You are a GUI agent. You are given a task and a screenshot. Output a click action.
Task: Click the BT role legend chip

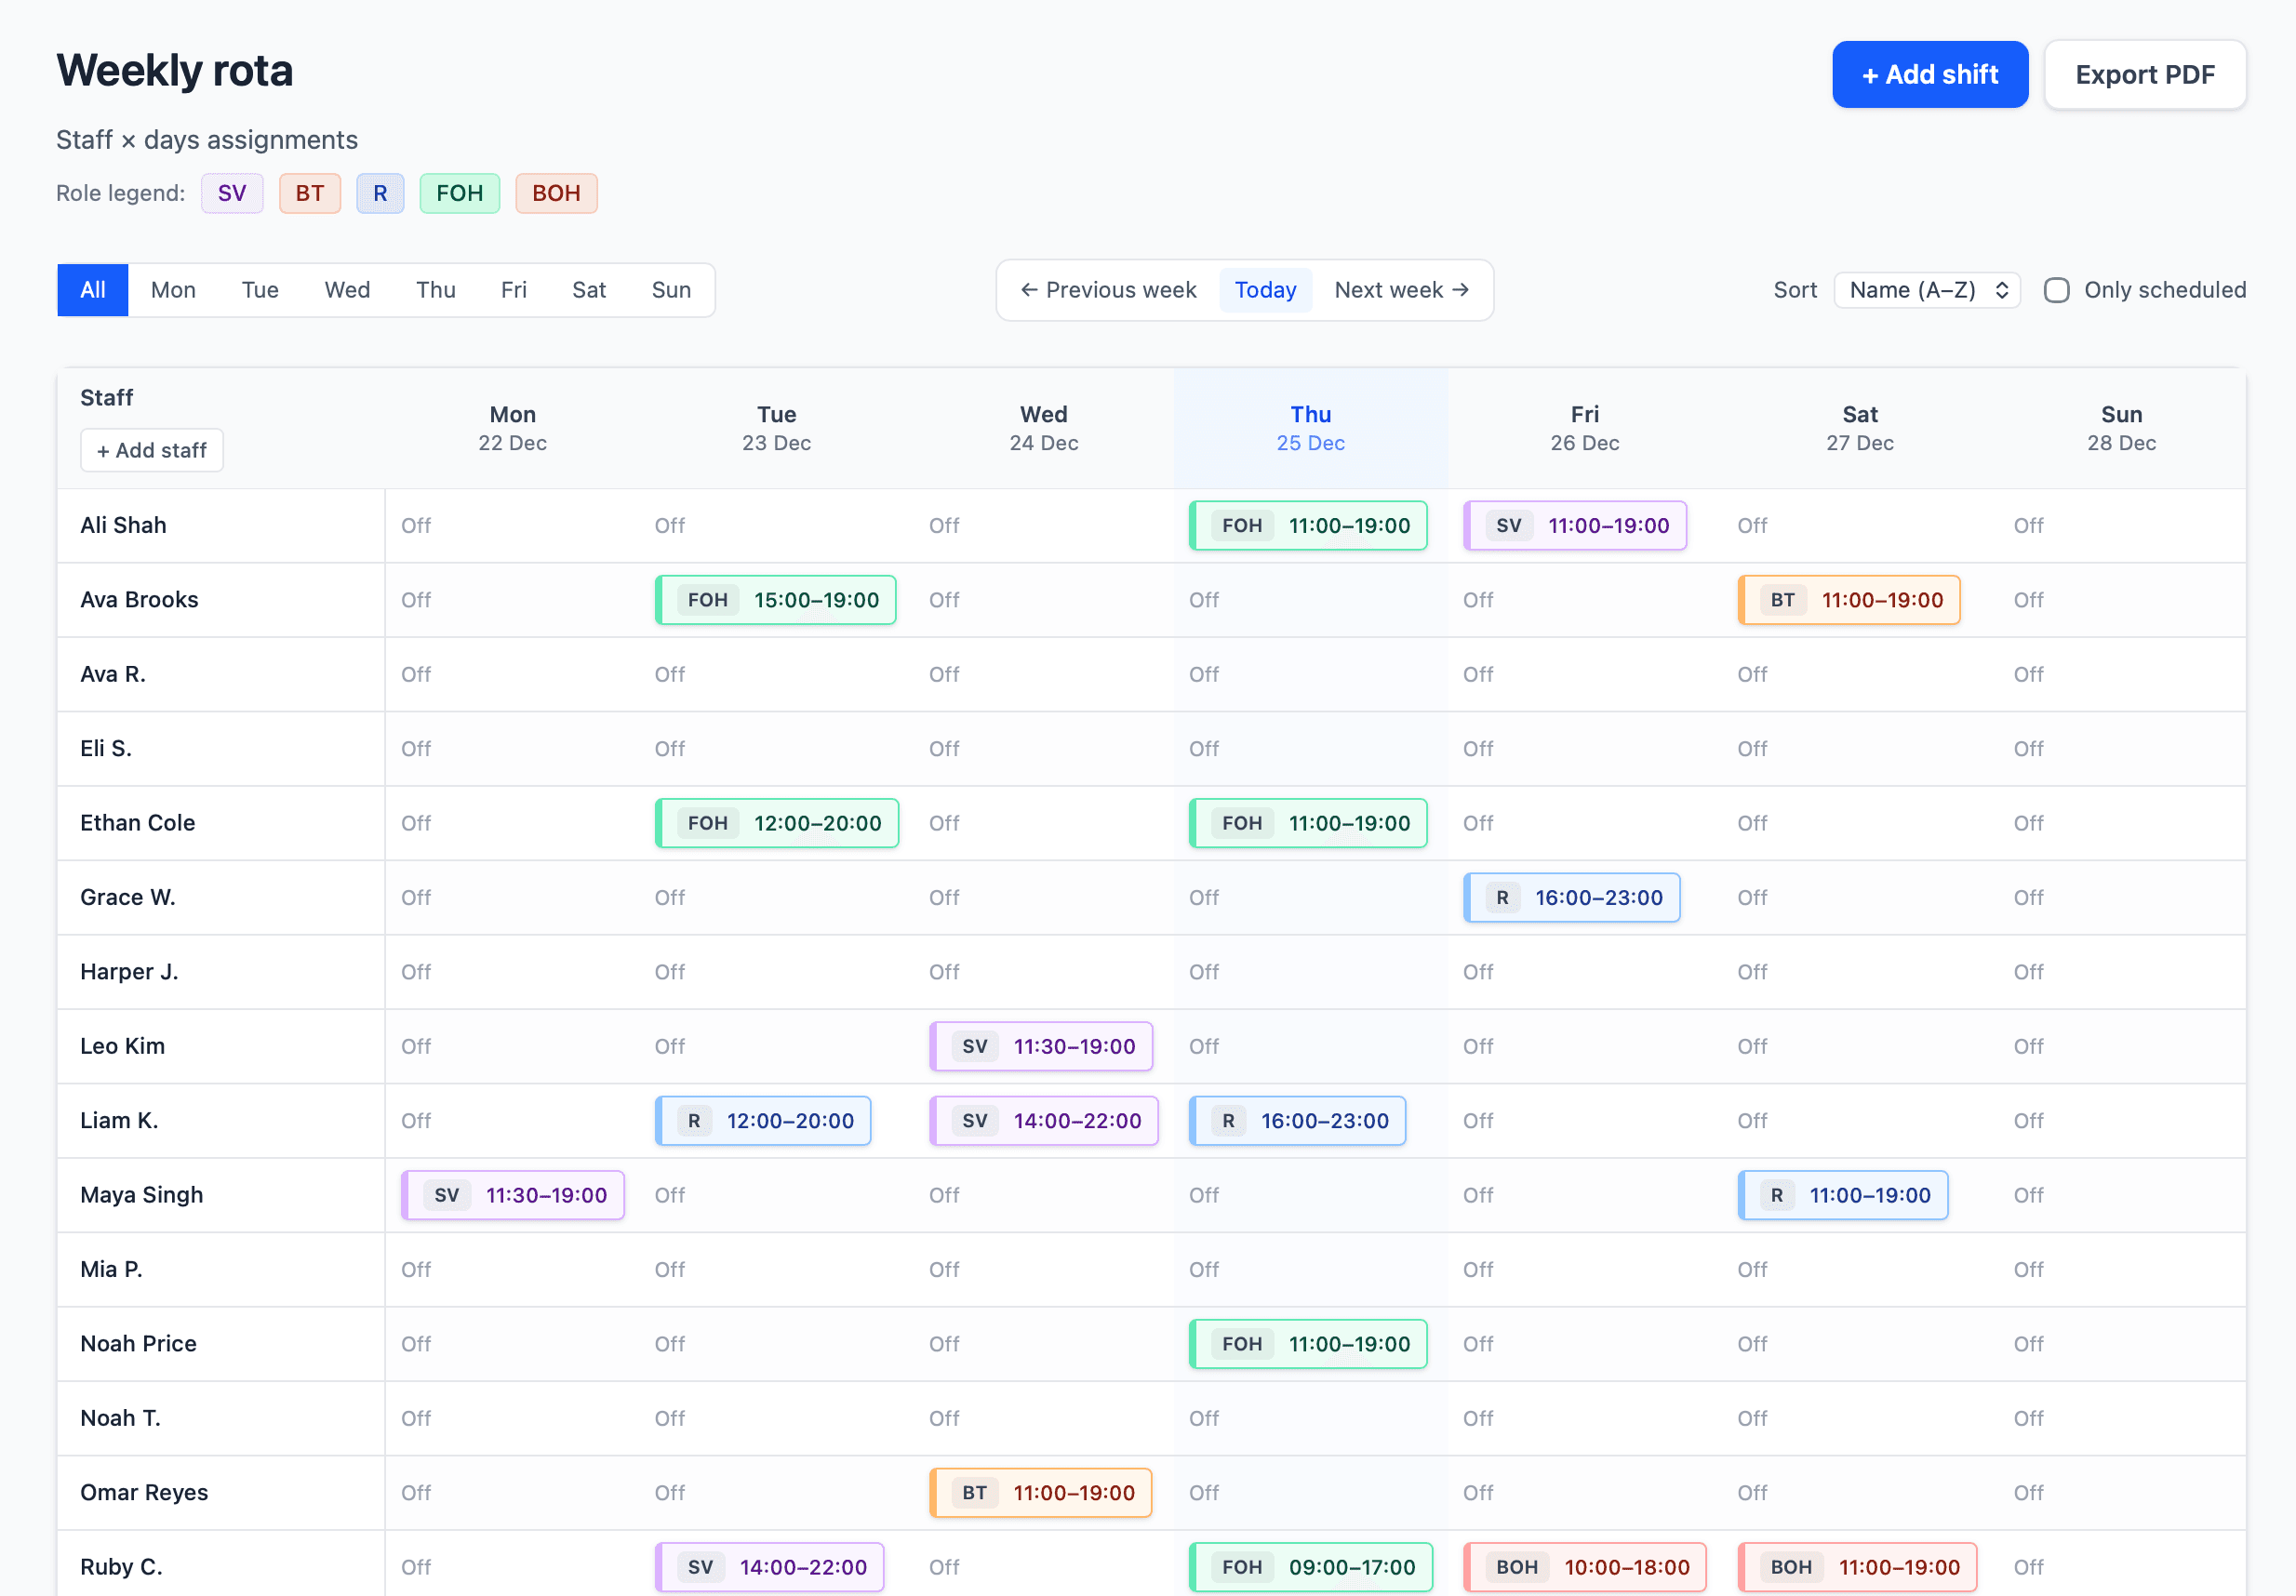coord(310,193)
